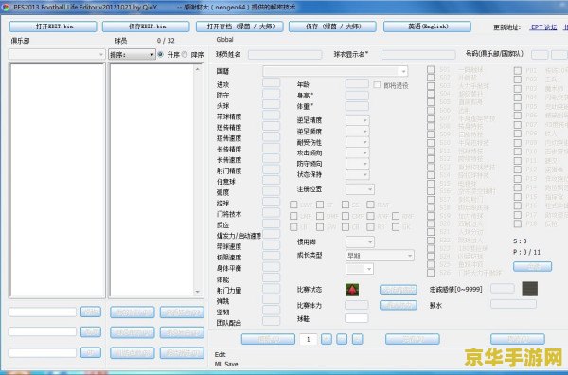568x375 pixels.
Task: Click the 保存EDIT.bin button
Action: [x=146, y=27]
